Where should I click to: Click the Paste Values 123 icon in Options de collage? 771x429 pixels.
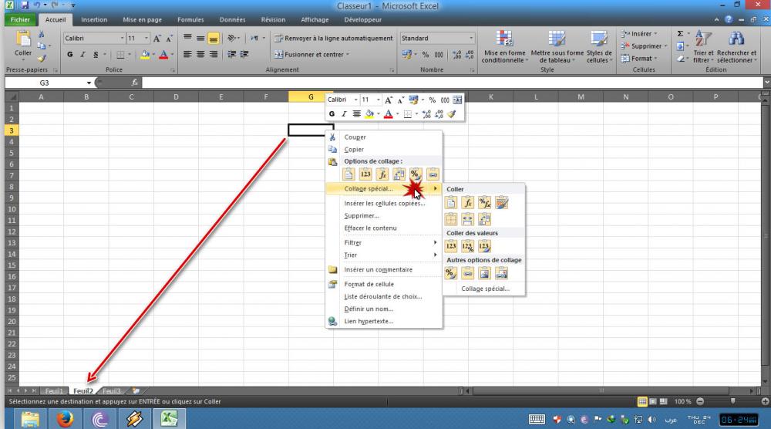click(x=365, y=174)
